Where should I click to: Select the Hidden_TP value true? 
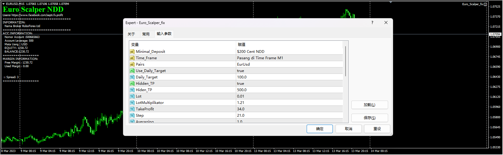[x=240, y=84]
